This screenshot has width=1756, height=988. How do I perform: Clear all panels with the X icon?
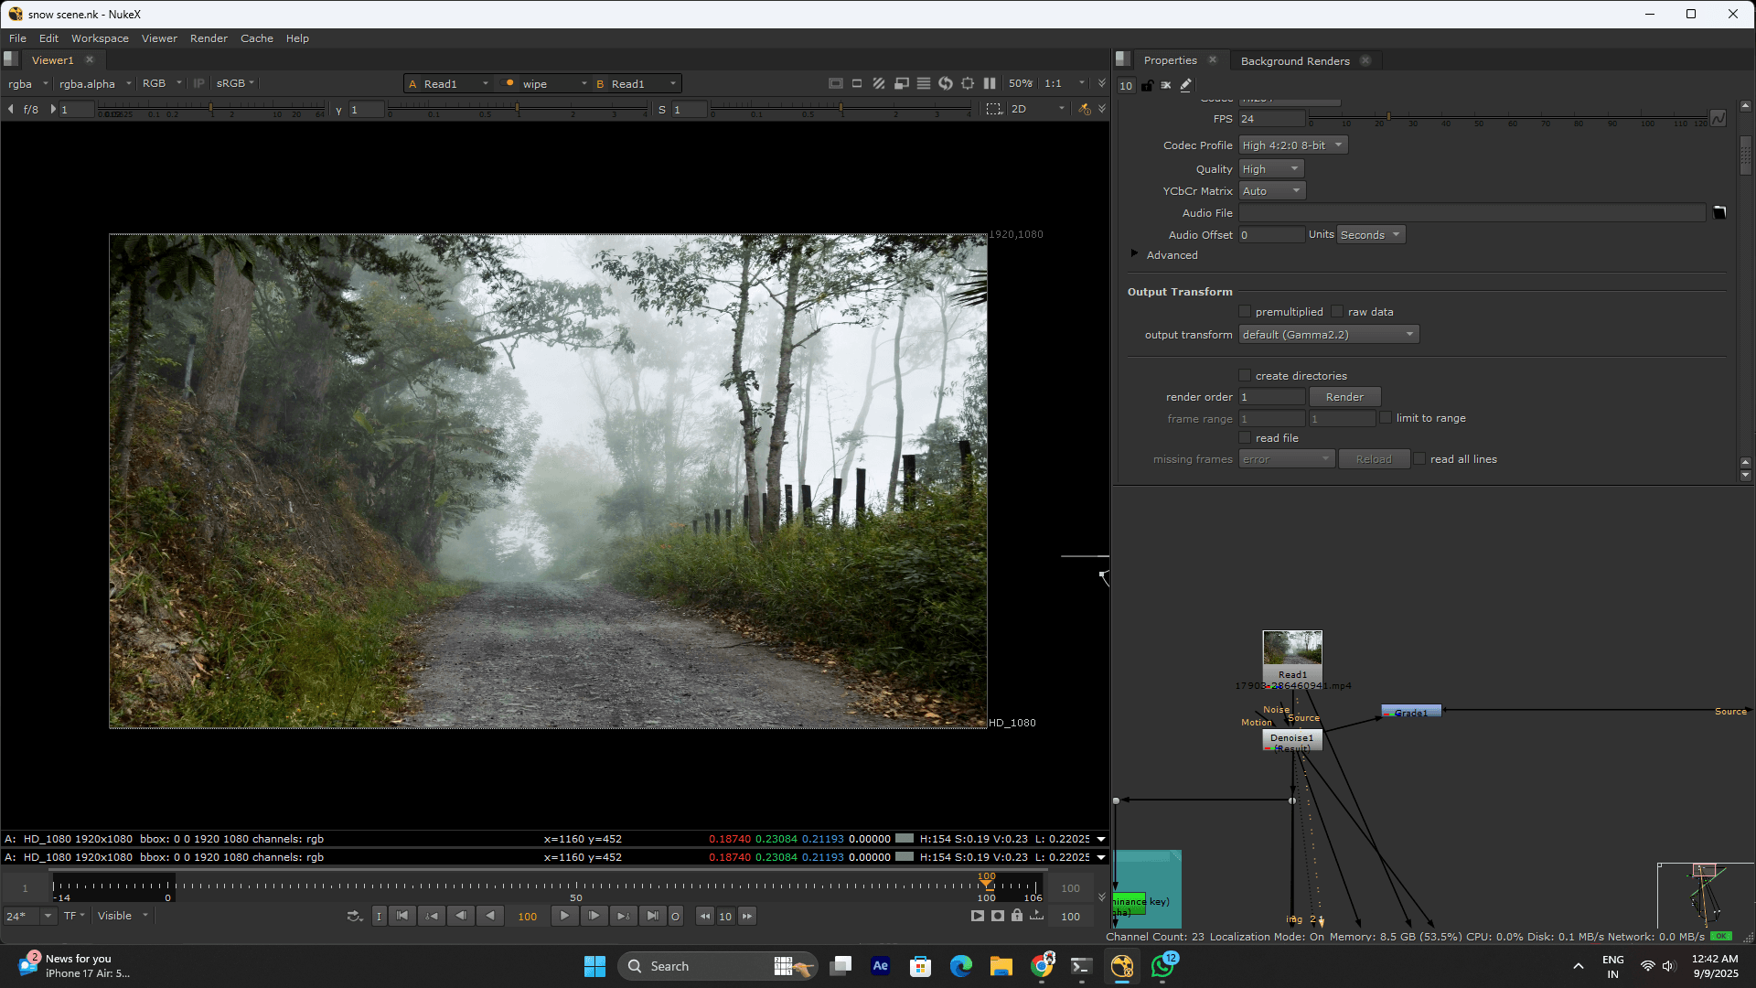click(x=1166, y=85)
